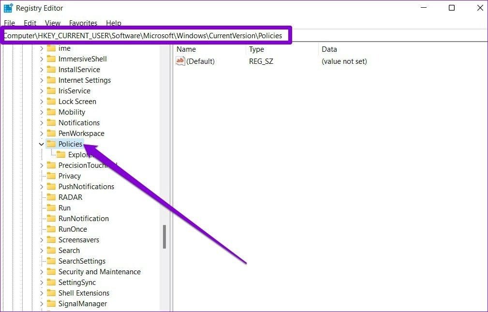The width and height of the screenshot is (488, 312).
Task: Open the File menu
Action: coord(9,23)
